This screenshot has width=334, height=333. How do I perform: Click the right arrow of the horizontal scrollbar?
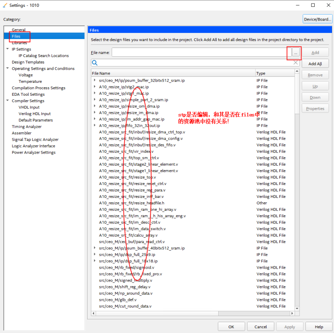pyautogui.click(x=292, y=312)
